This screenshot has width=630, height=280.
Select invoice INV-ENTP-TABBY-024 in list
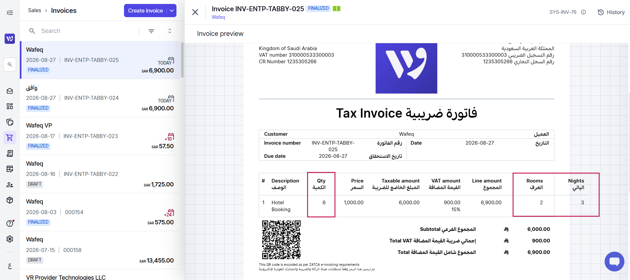pos(100,98)
